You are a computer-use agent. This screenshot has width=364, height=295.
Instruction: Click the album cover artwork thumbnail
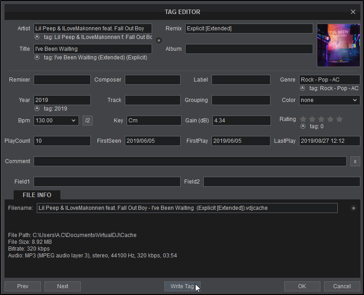(339, 45)
